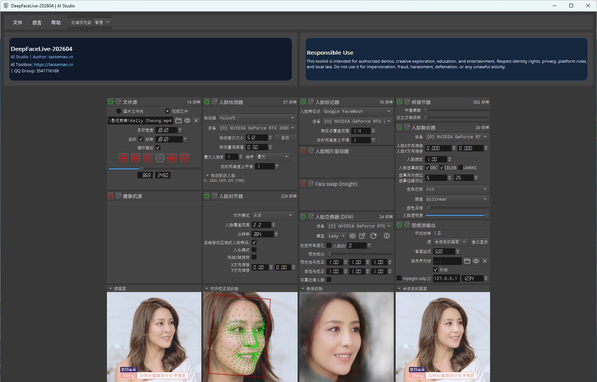Collapse the 源画面 preview panel

pos(110,288)
